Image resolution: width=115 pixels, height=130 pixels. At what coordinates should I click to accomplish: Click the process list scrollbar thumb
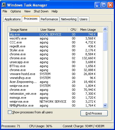(105, 41)
